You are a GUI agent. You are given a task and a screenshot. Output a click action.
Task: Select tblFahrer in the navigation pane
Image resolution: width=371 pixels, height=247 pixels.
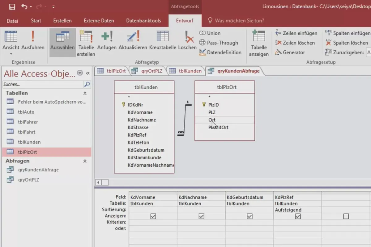click(x=46, y=122)
